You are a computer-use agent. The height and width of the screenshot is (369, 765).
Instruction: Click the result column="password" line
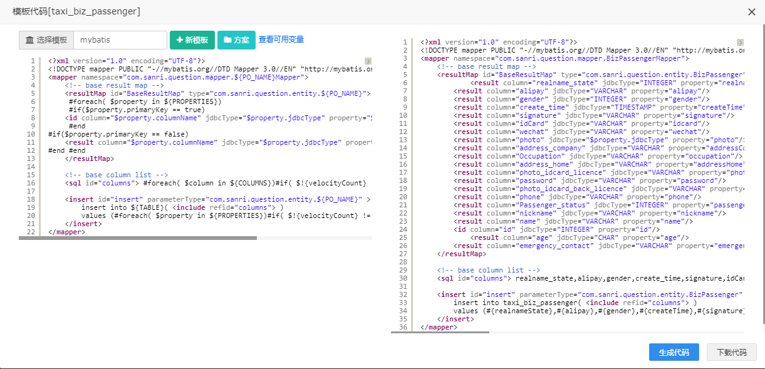coord(590,180)
